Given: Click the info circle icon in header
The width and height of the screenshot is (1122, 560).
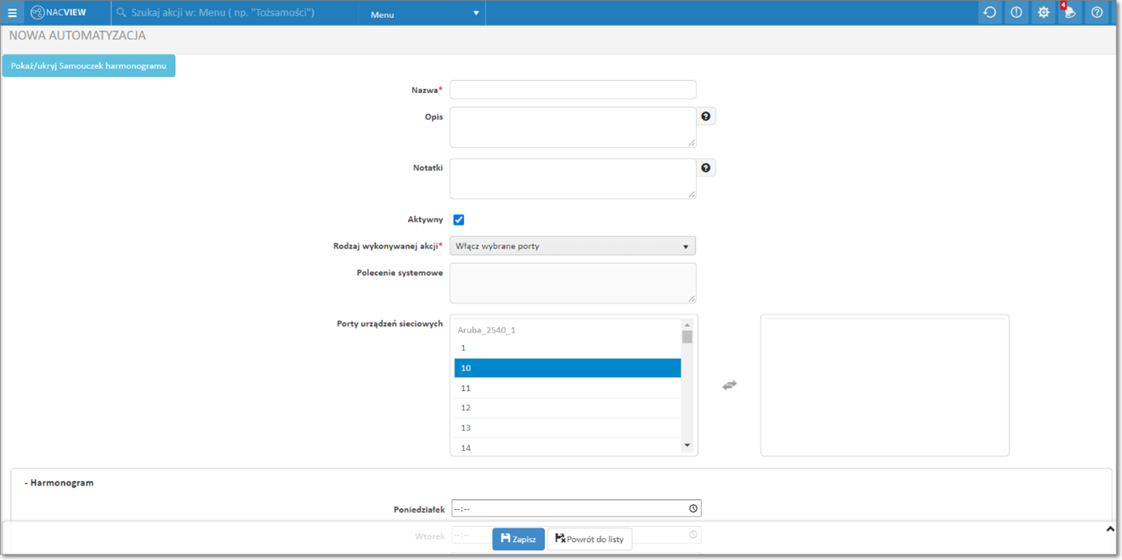Looking at the screenshot, I should click(x=1016, y=13).
